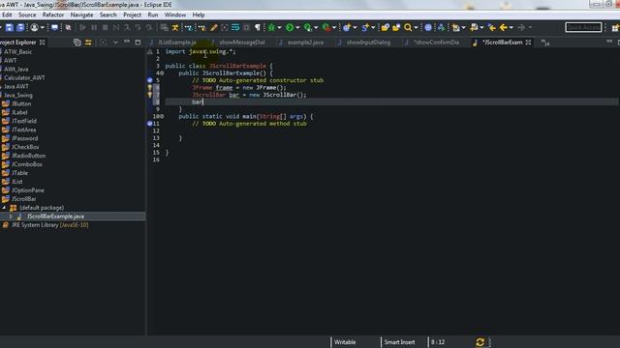
Task: Click the Quick Access field
Action: click(583, 27)
